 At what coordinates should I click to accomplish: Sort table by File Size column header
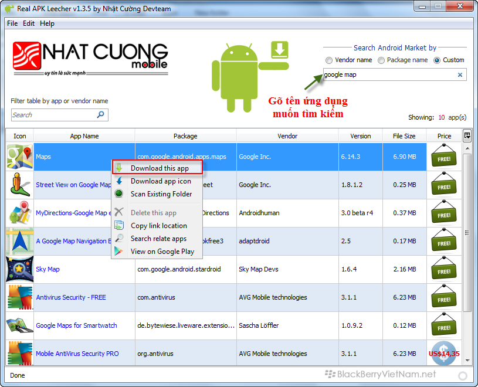tap(404, 136)
